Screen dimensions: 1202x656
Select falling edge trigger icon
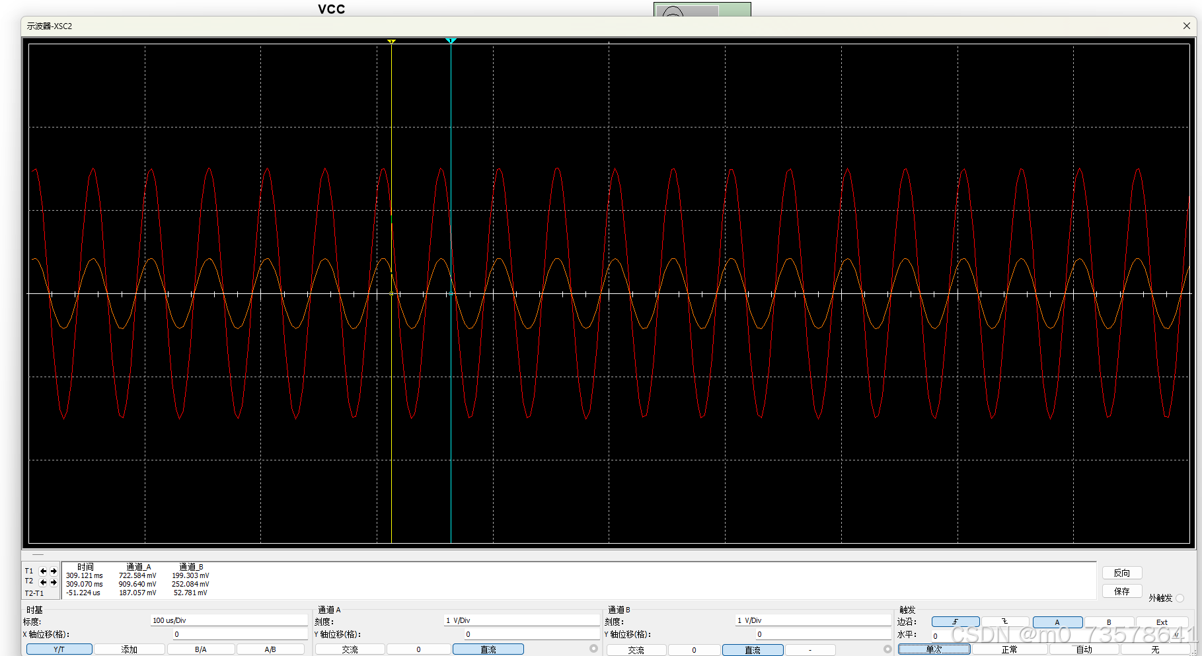[x=1005, y=622]
